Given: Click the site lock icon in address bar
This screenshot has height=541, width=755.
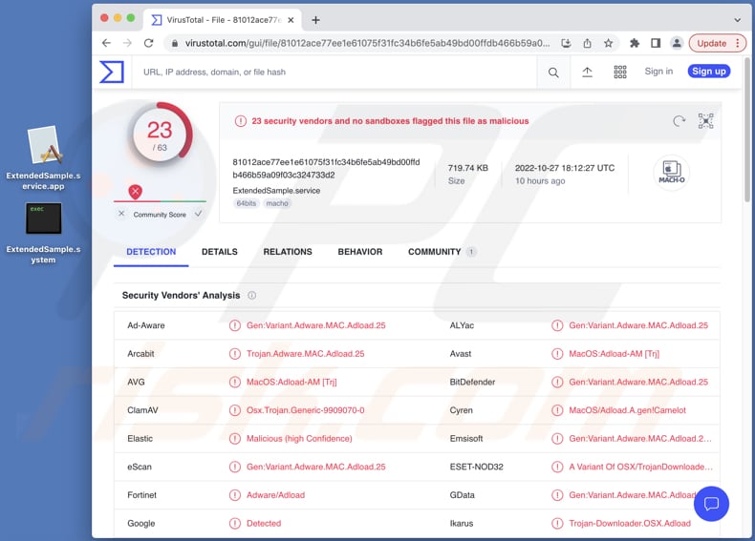Looking at the screenshot, I should [174, 43].
